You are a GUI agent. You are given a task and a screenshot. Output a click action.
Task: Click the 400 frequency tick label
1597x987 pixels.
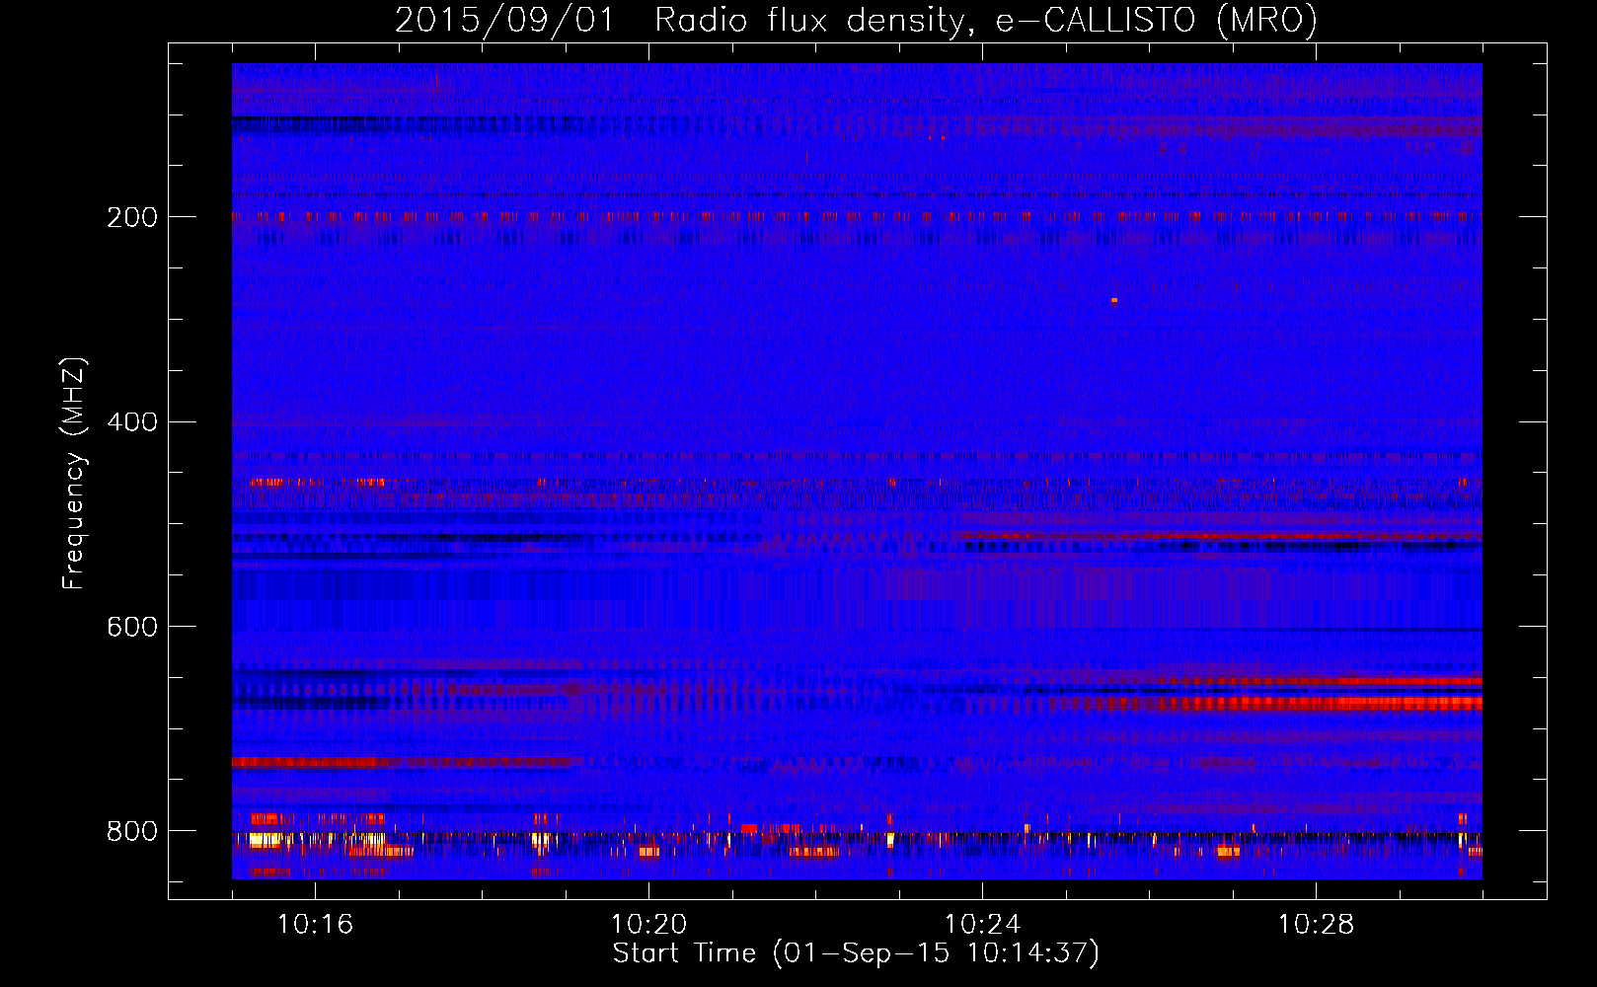pos(132,422)
